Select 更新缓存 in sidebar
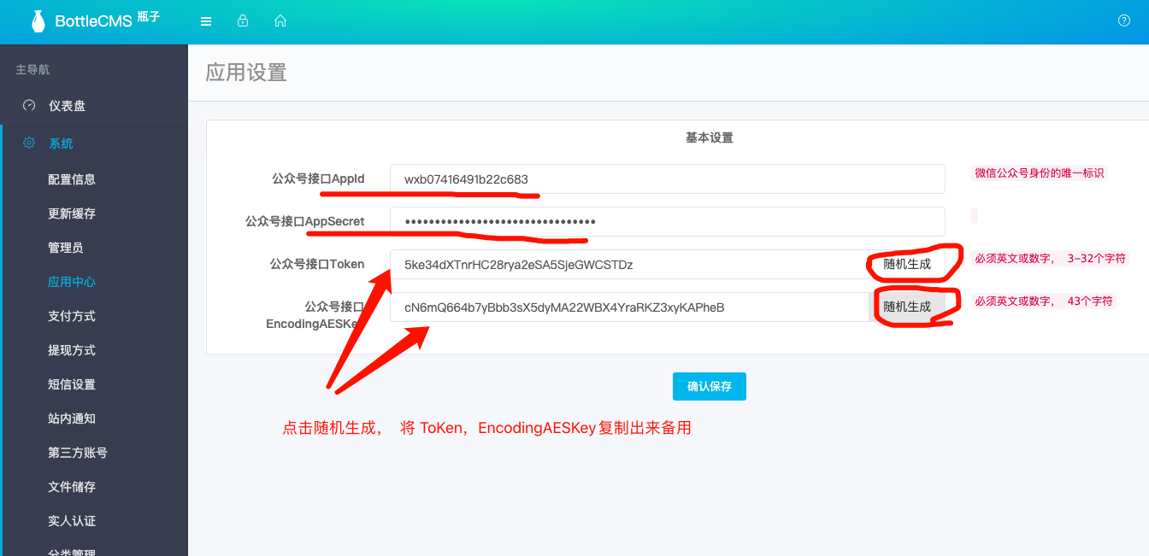Image resolution: width=1149 pixels, height=556 pixels. coord(72,214)
